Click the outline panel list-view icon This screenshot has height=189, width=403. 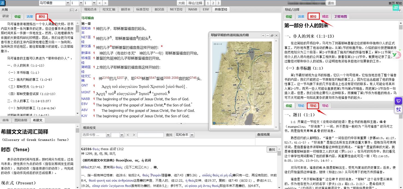coord(72,10)
